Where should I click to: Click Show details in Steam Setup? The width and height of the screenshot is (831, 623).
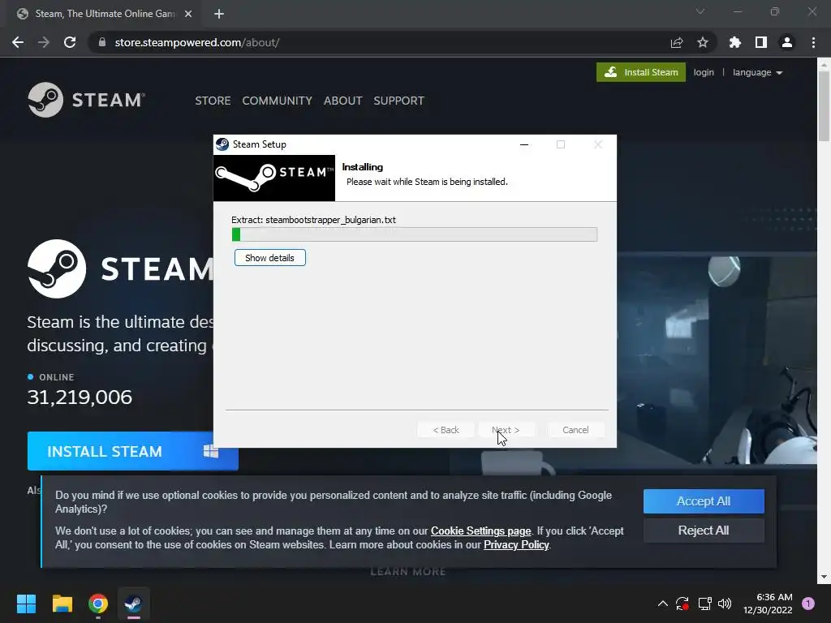coord(269,258)
